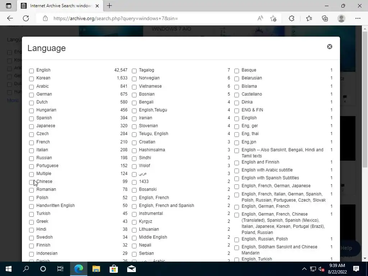Click the Hungarian language label
The image size is (368, 276).
46,110
